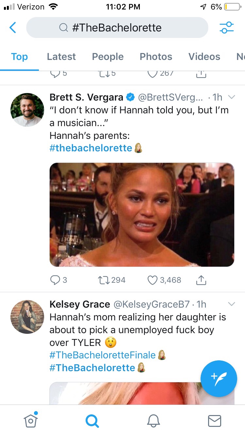
Task: Go to the Home timeline
Action: [x=31, y=420]
